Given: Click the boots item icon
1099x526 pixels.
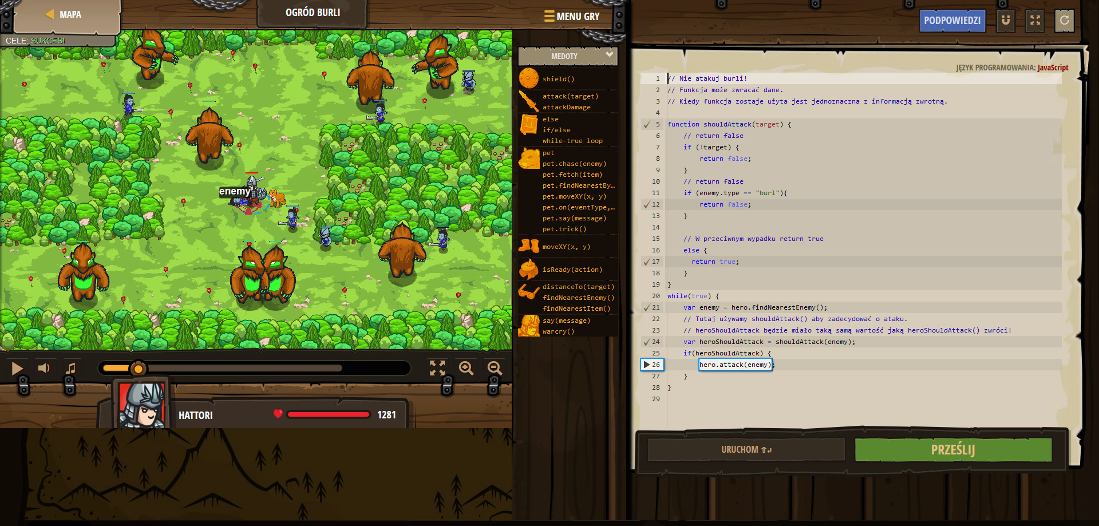Looking at the screenshot, I should pos(529,247).
